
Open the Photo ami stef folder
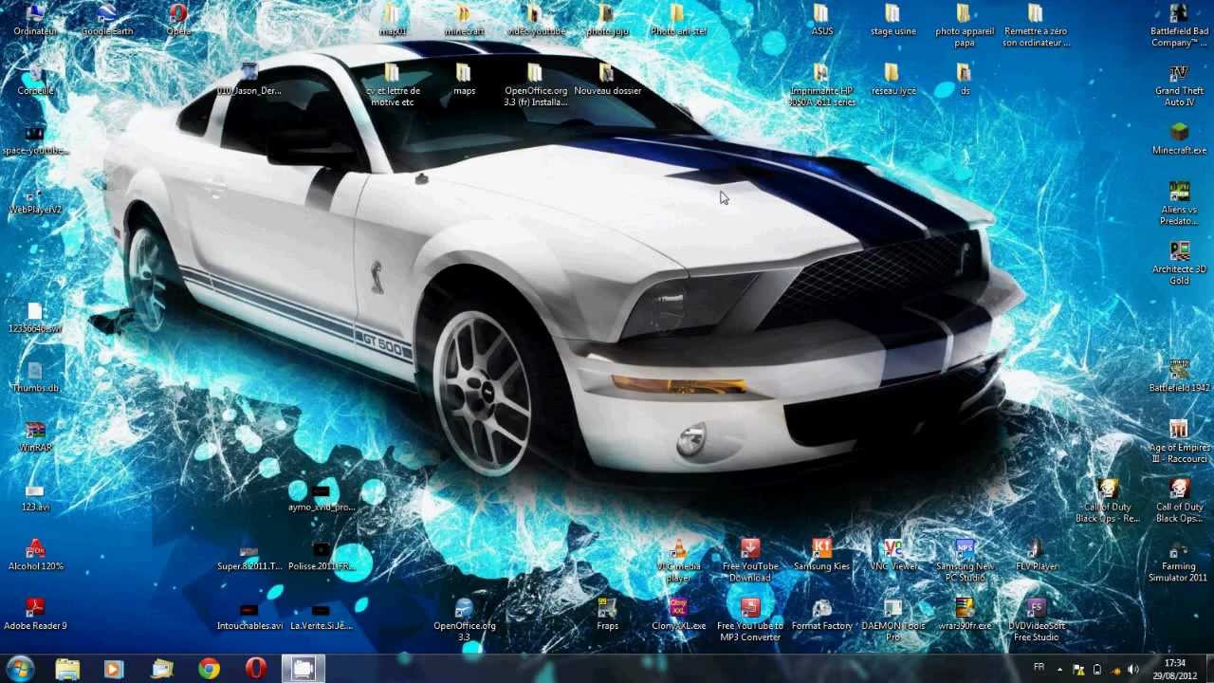tap(678, 20)
